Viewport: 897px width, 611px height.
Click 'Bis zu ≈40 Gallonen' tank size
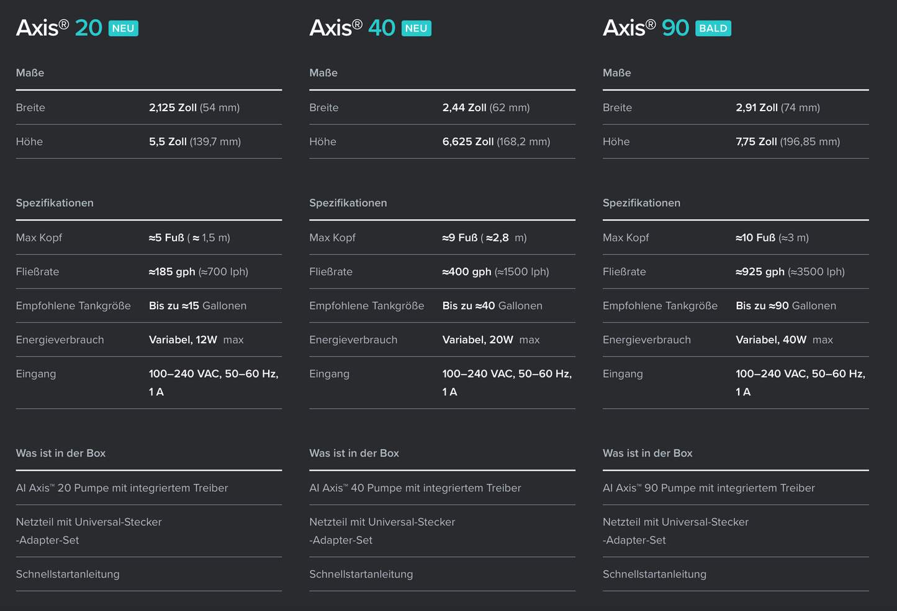(492, 305)
